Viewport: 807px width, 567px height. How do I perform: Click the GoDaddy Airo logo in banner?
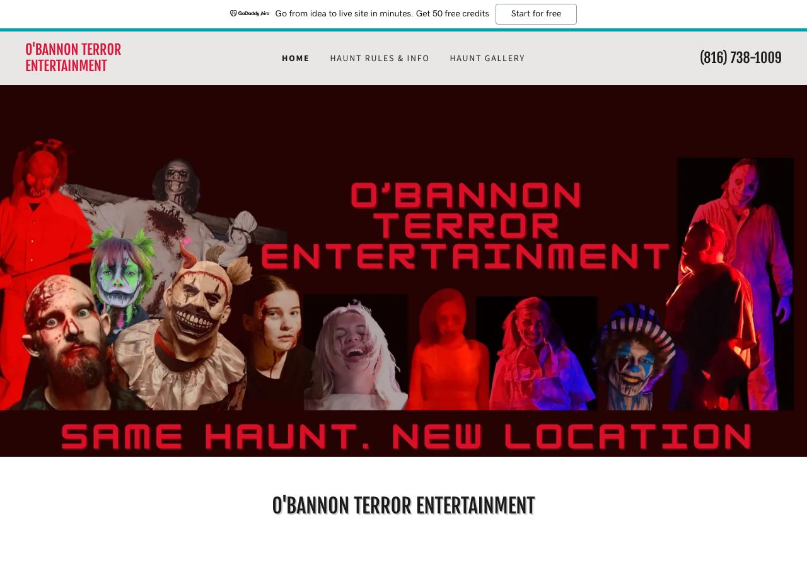click(x=250, y=14)
